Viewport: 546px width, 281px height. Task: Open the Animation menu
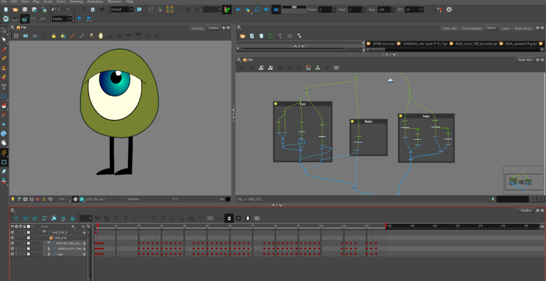point(95,2)
